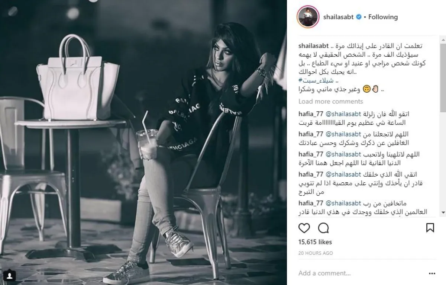Like the post with the heart icon
Image resolution: width=446 pixels, height=285 pixels.
click(304, 228)
